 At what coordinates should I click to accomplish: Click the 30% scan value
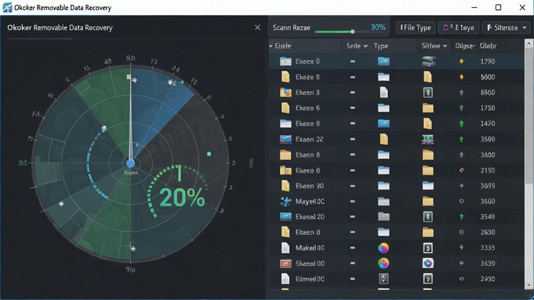pyautogui.click(x=378, y=27)
